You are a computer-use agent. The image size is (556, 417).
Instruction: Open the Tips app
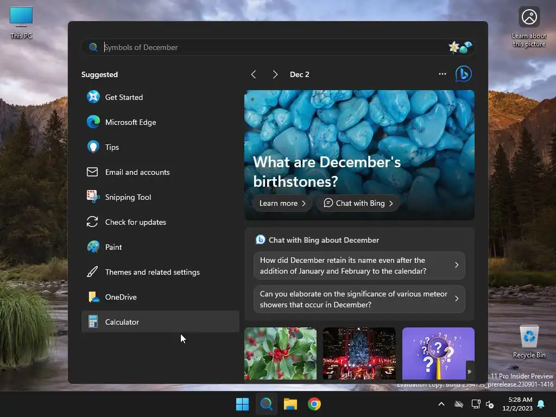(x=160, y=147)
